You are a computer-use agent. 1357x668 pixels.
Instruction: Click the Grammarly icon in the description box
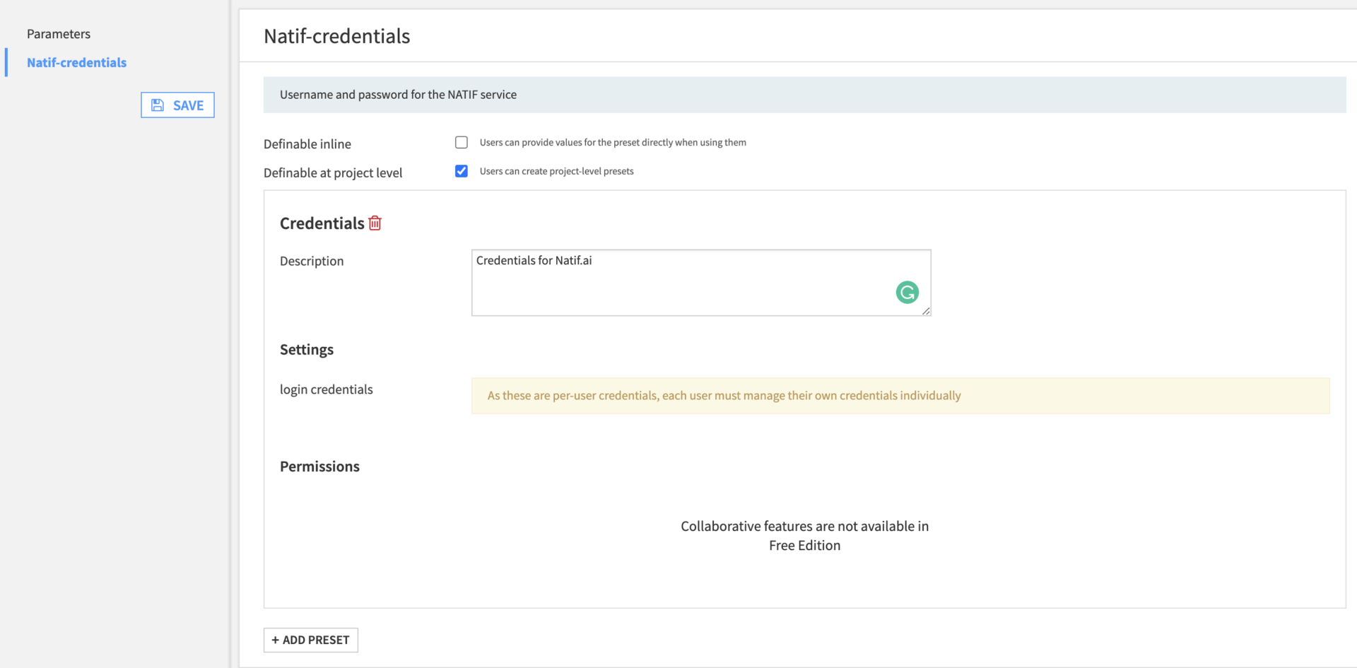[x=907, y=292]
